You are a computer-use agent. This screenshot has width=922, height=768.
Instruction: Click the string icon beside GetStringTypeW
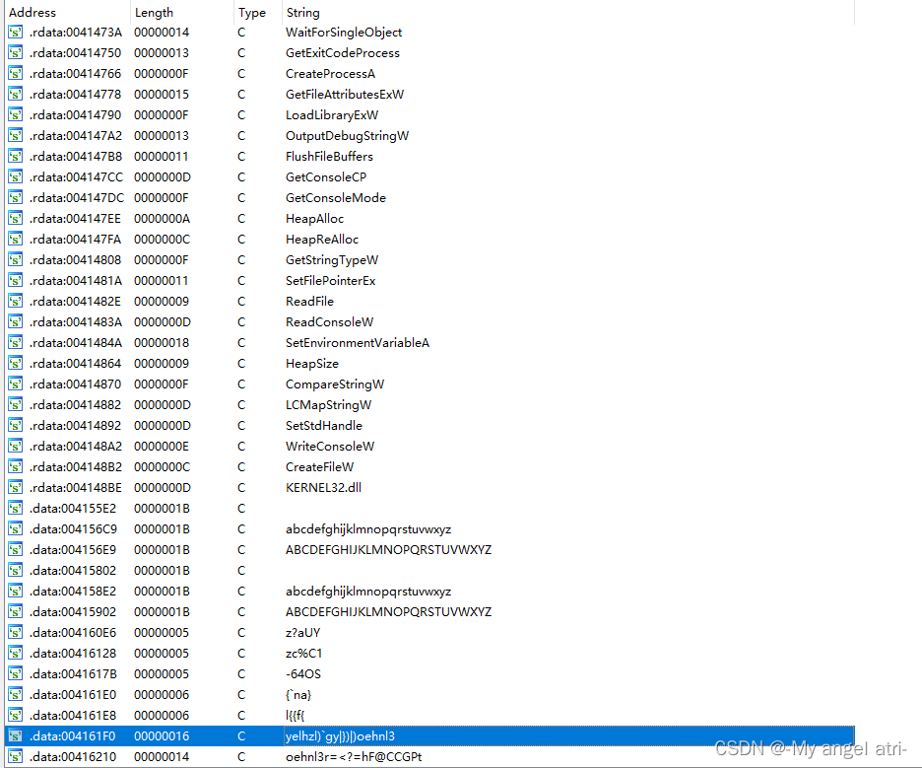coord(16,260)
